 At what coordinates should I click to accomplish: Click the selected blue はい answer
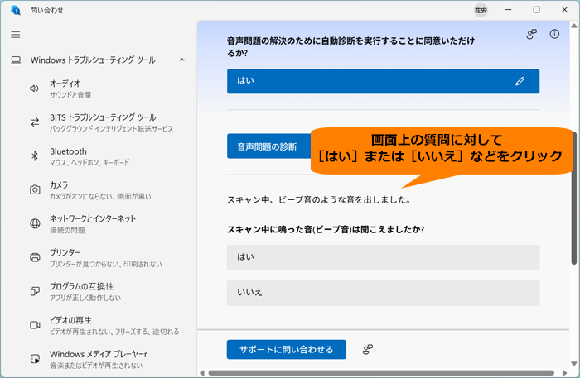[383, 81]
